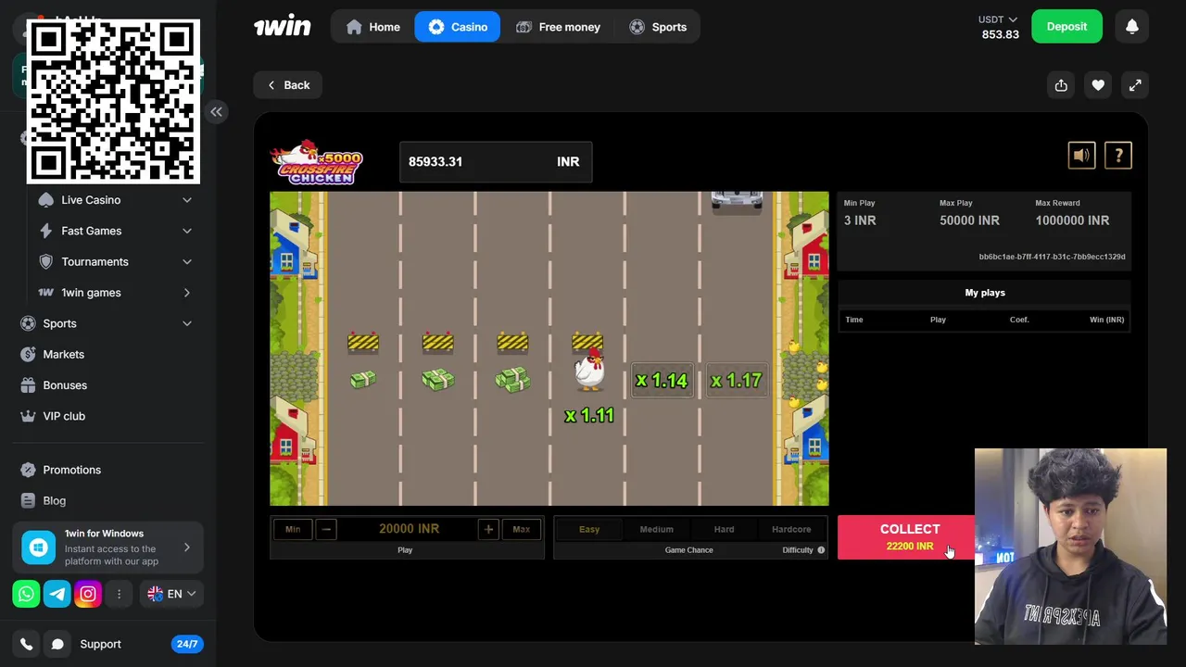
Task: Open the notifications bell
Action: tap(1131, 27)
